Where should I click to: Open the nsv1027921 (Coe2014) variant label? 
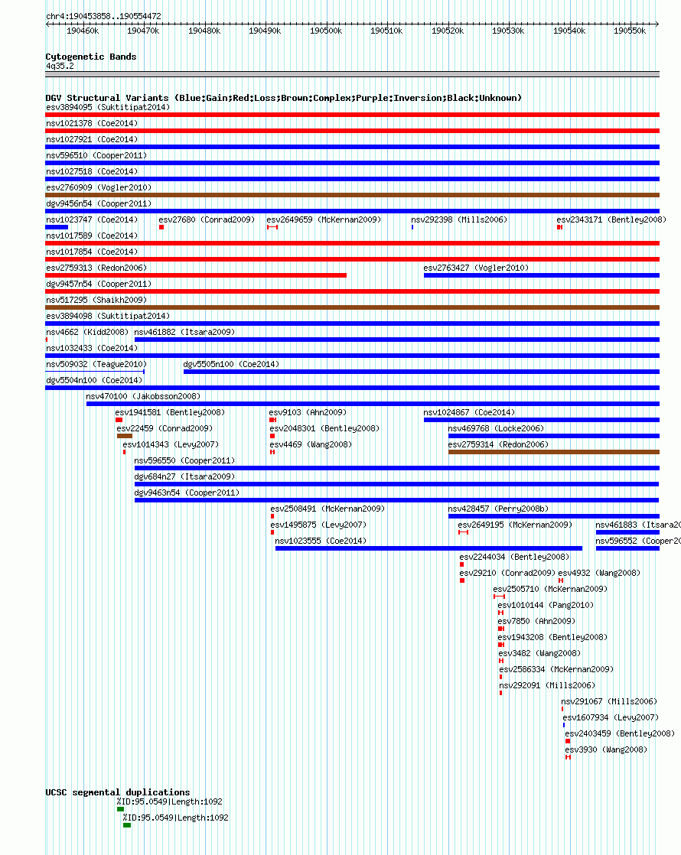(92, 140)
